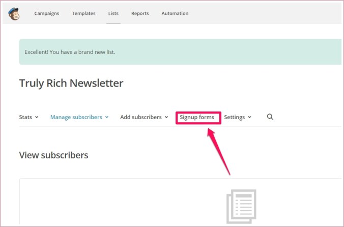Navigate to Automation
The height and width of the screenshot is (227, 344).
coord(175,13)
